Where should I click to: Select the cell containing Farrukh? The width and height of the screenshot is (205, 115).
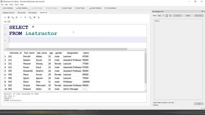(29, 57)
